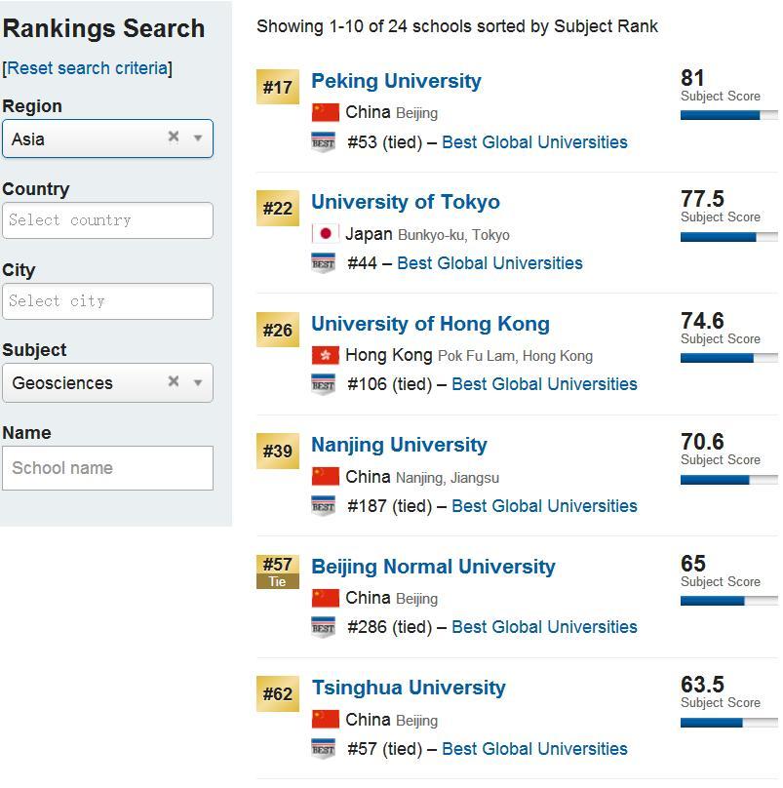783x788 pixels.
Task: Click the Japan flag under University of Tokyo
Action: click(x=325, y=234)
